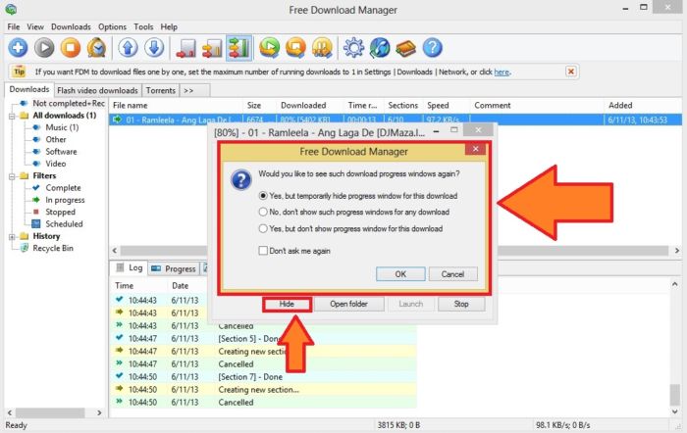
Task: Collapse the All downloads tree node
Action: click(x=12, y=116)
